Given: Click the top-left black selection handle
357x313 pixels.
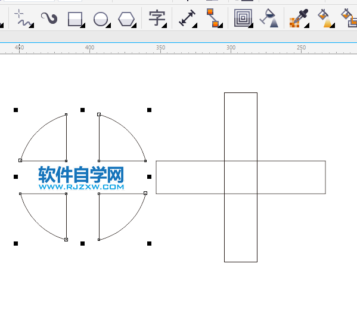Looking at the screenshot, I should 15,110.
